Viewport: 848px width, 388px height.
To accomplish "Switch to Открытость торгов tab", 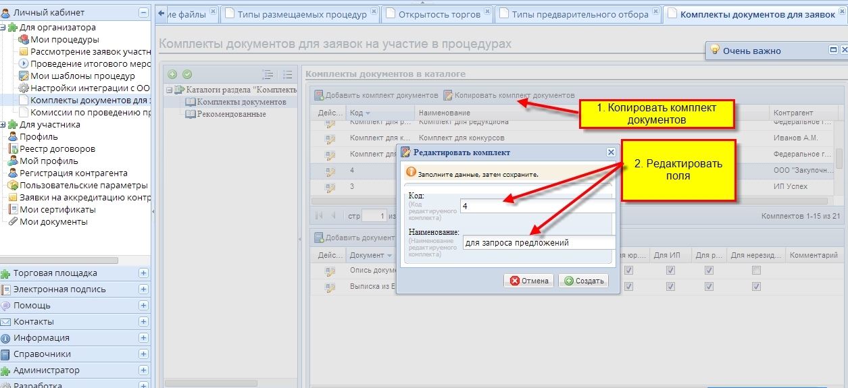I will [437, 14].
